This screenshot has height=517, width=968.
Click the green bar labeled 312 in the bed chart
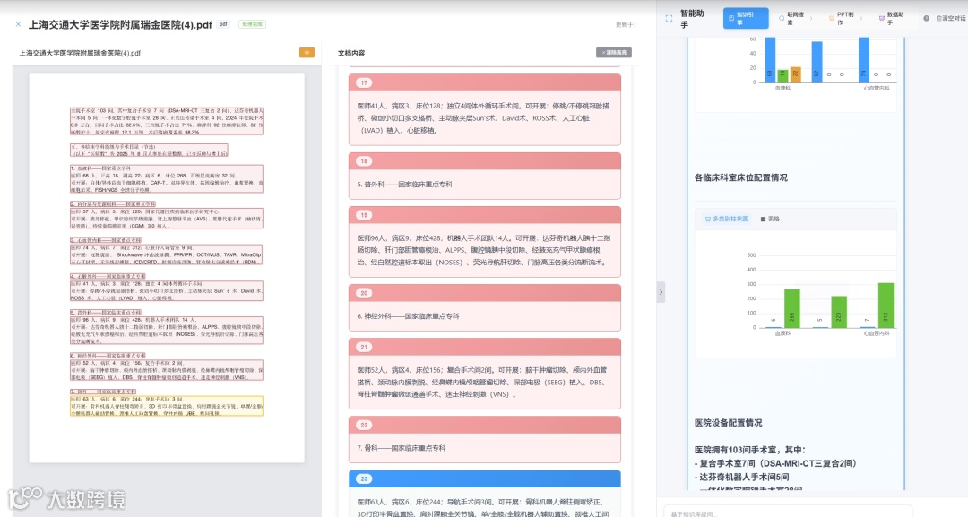click(x=886, y=306)
